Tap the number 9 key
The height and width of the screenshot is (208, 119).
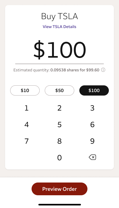pos(92,141)
